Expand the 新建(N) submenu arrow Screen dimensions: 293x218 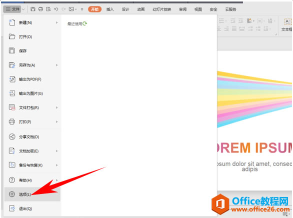click(x=57, y=22)
